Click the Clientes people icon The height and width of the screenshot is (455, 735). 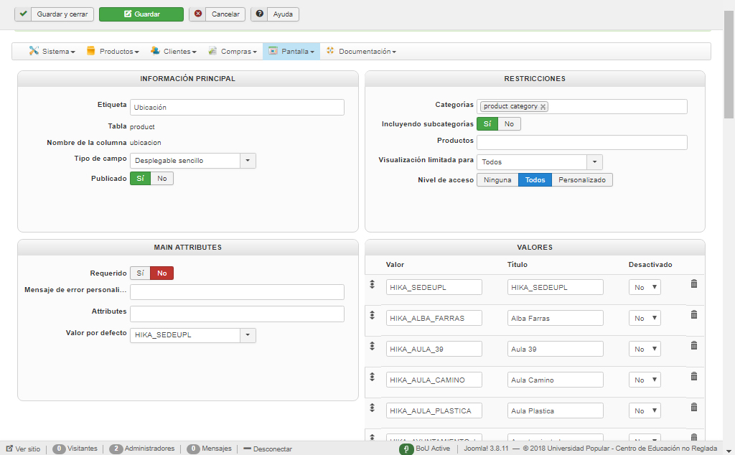(x=155, y=51)
